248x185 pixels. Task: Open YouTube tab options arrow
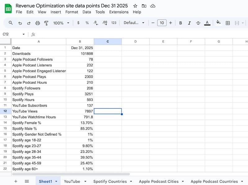85,182
